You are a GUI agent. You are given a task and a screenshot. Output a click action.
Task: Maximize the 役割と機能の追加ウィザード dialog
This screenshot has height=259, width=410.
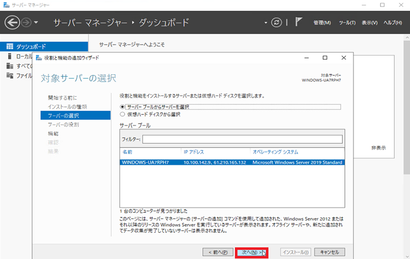pos(325,58)
